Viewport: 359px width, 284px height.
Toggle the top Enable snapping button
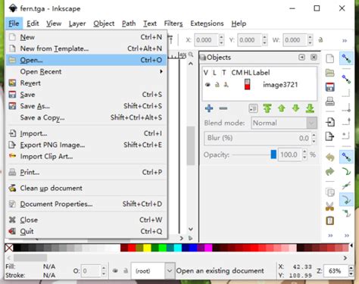pyautogui.click(x=346, y=58)
